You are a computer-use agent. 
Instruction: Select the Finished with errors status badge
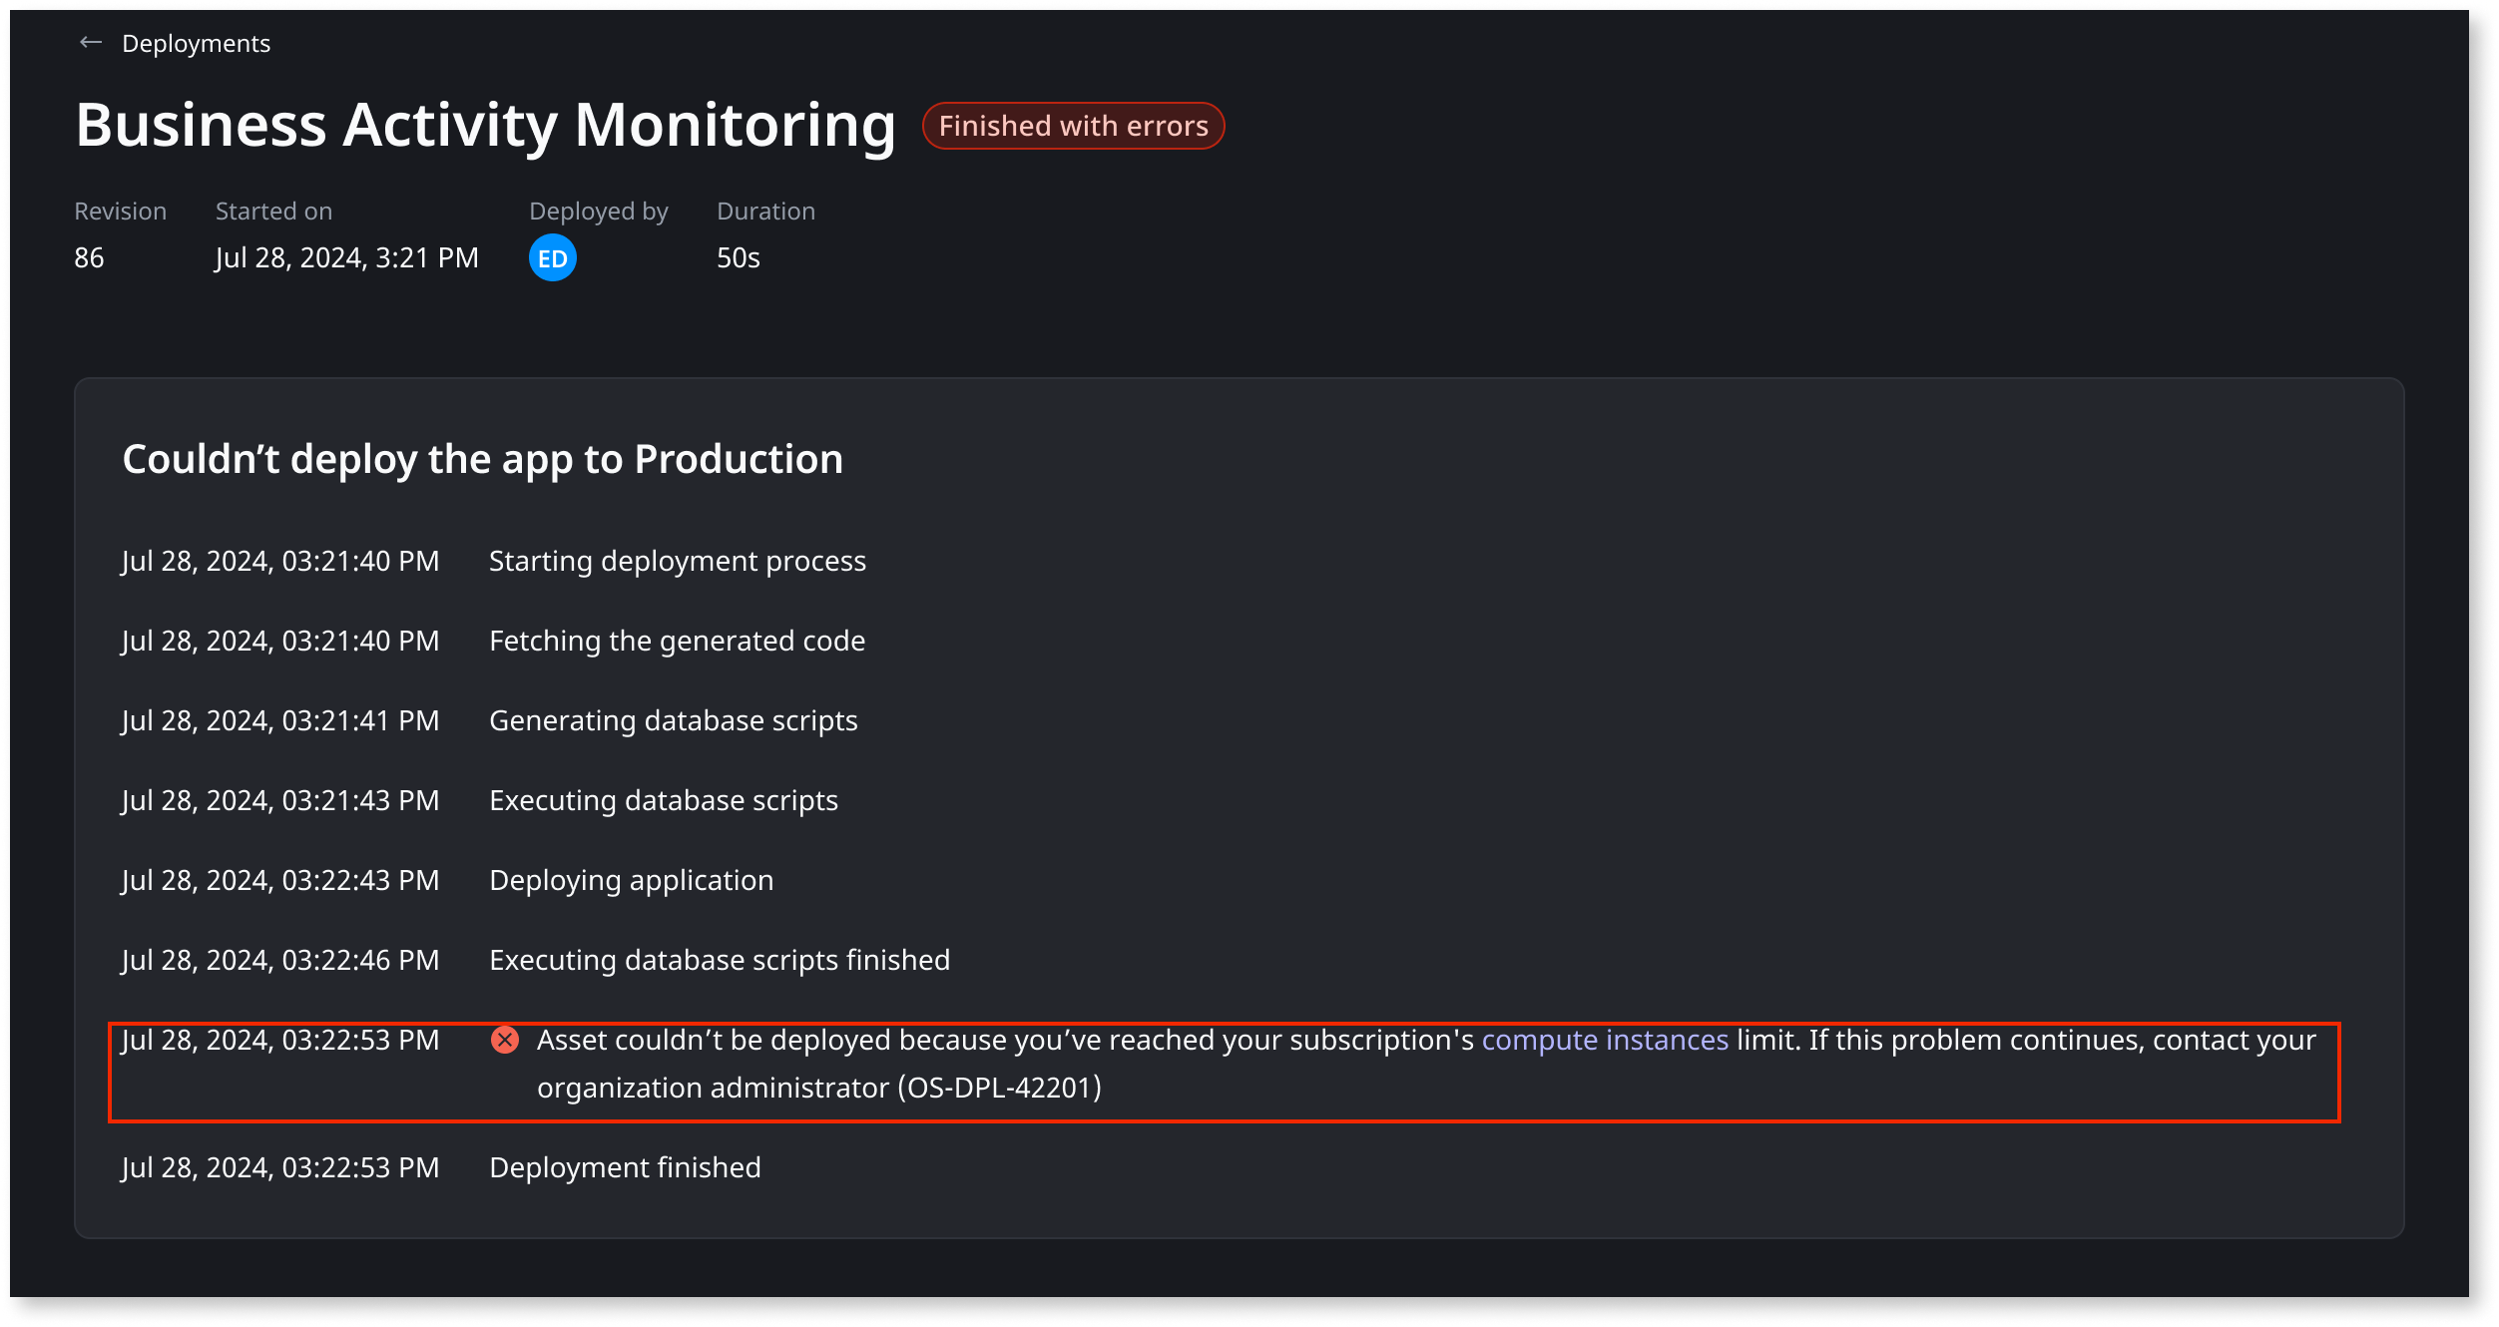(x=1073, y=126)
